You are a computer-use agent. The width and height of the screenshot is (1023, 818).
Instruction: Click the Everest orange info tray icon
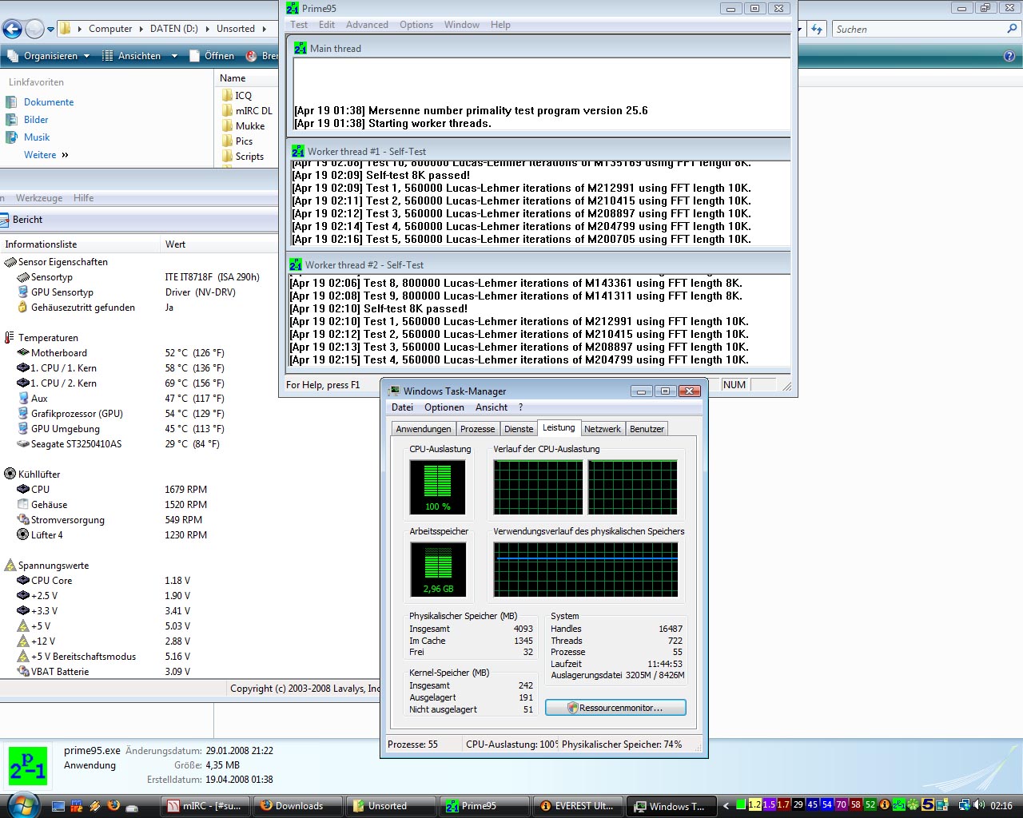click(x=885, y=805)
